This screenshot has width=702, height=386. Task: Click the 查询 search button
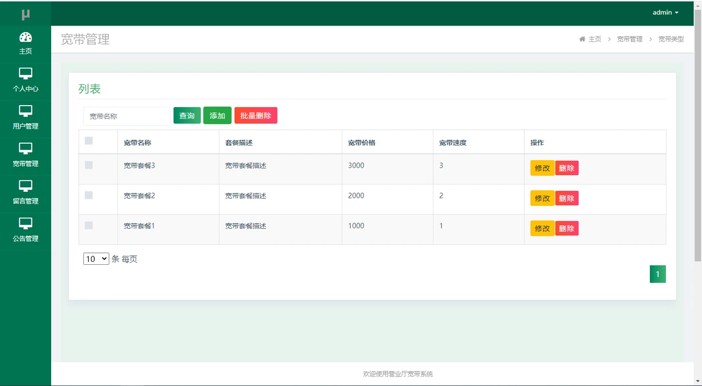pyautogui.click(x=187, y=116)
